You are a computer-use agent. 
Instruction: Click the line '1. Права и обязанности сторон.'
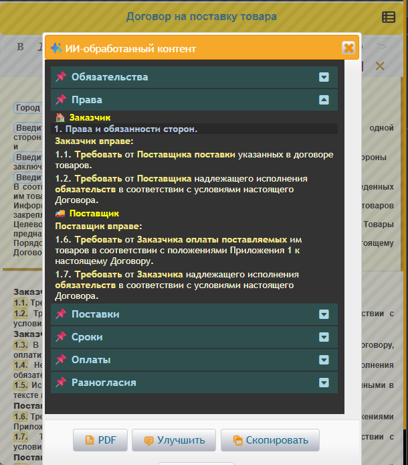pyautogui.click(x=126, y=129)
